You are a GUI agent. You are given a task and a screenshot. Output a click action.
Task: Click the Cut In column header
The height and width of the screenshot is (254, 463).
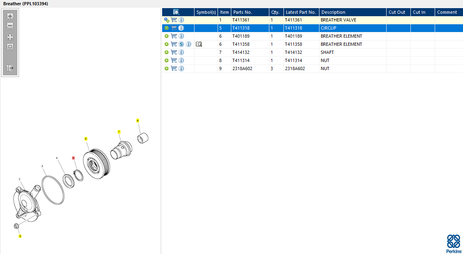pyautogui.click(x=423, y=12)
